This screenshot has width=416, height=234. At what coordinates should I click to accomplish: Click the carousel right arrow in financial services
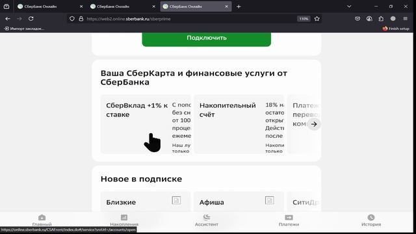314,124
